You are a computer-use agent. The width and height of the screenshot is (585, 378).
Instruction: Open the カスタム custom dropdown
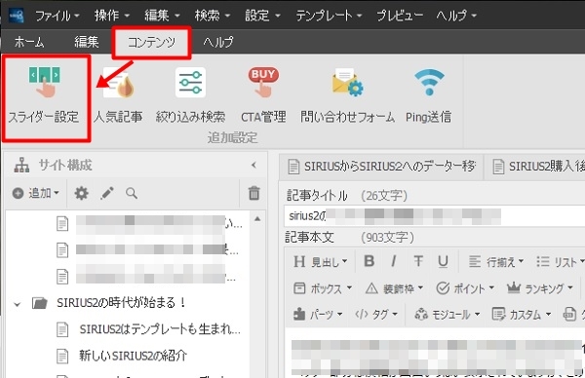point(522,315)
